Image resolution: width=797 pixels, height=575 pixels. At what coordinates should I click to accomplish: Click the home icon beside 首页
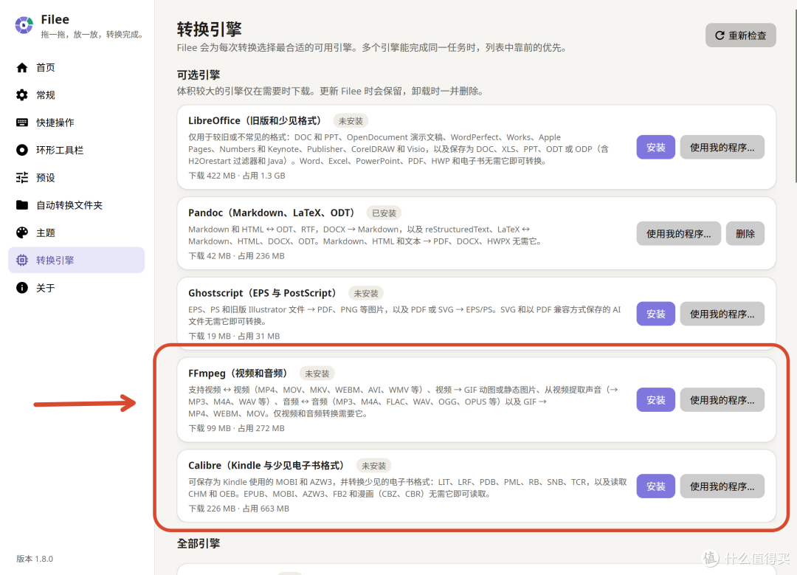(x=22, y=68)
